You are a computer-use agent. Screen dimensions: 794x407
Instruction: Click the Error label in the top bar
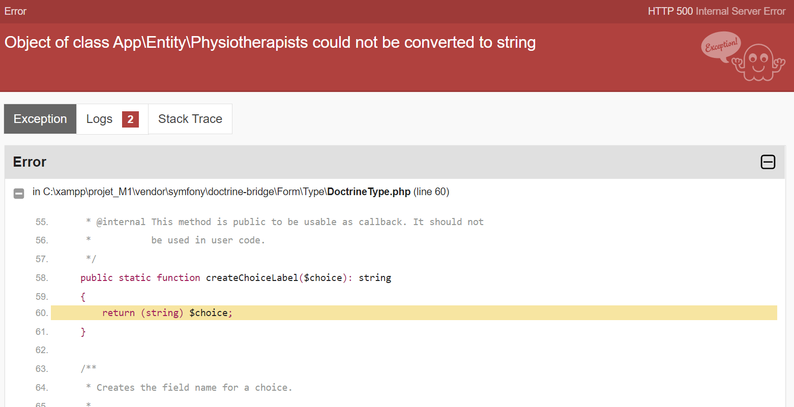coord(15,11)
